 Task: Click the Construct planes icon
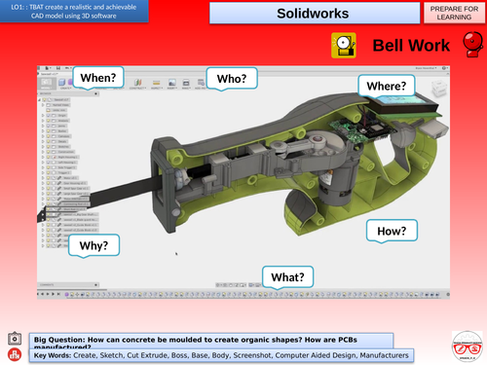(138, 82)
